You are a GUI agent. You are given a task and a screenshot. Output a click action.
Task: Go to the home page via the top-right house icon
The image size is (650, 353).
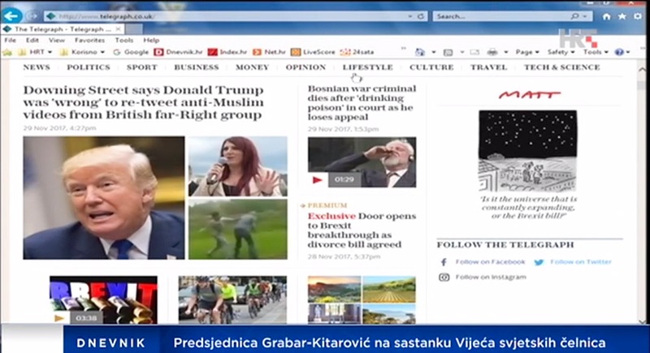(x=606, y=16)
